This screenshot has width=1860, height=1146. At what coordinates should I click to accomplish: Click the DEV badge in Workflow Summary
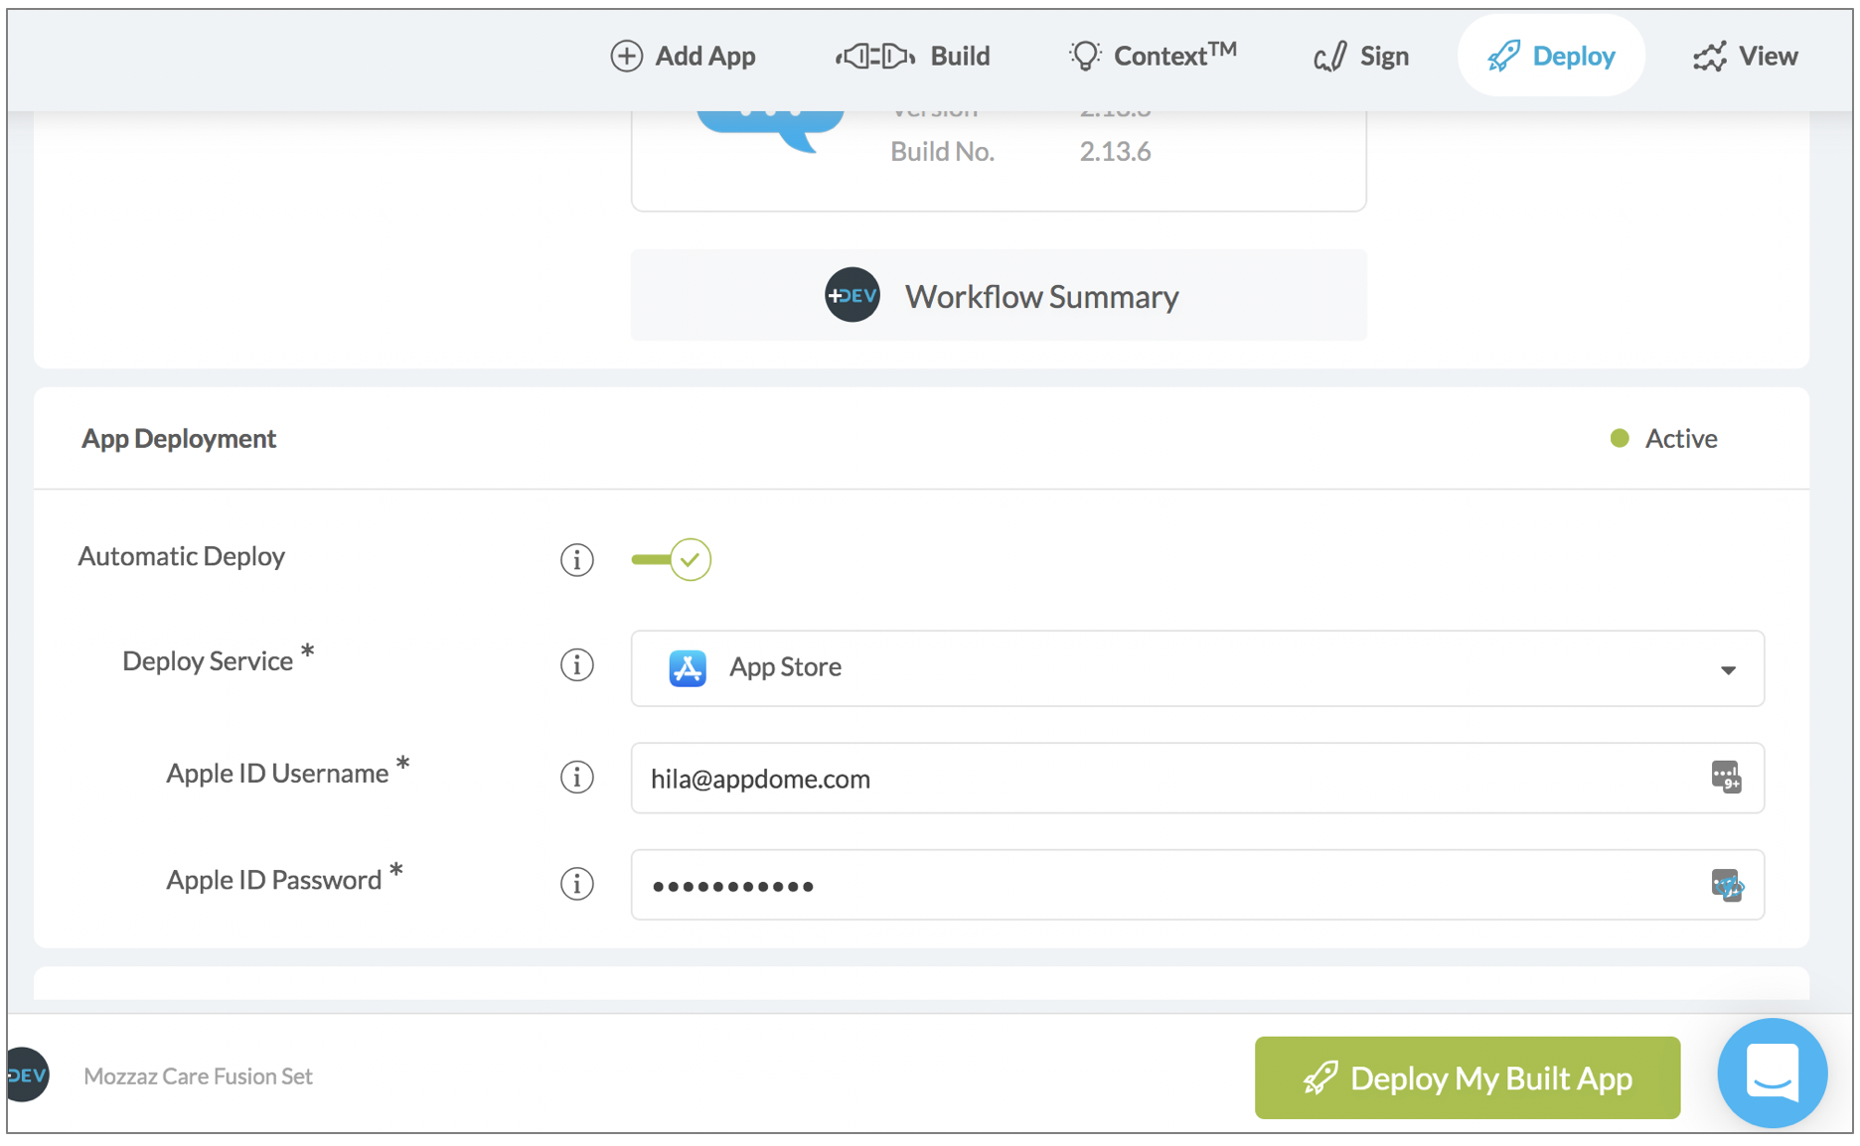coord(852,296)
